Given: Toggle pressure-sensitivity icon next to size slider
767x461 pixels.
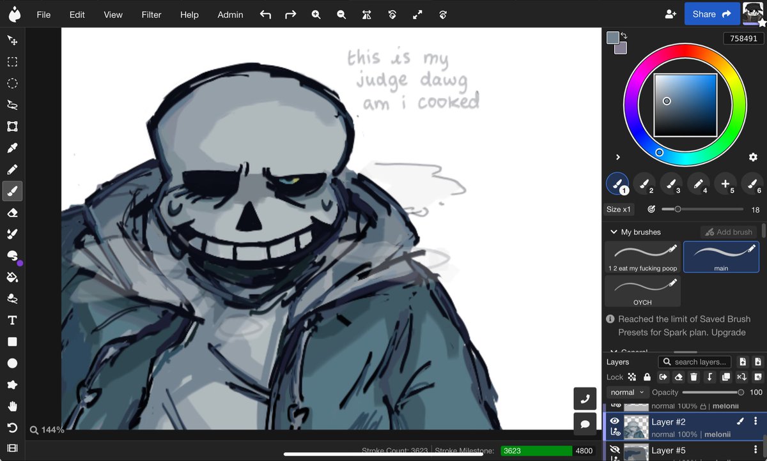Looking at the screenshot, I should (651, 209).
